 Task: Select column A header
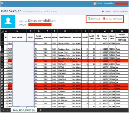(x=6, y=31)
